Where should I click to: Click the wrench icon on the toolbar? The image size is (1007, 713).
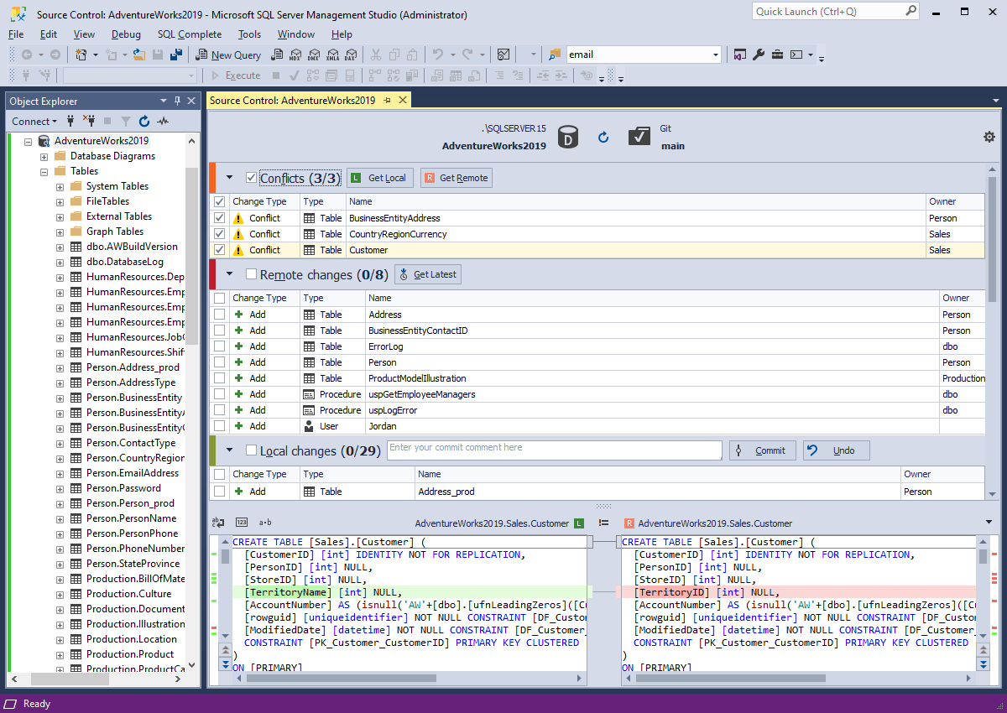pos(758,55)
